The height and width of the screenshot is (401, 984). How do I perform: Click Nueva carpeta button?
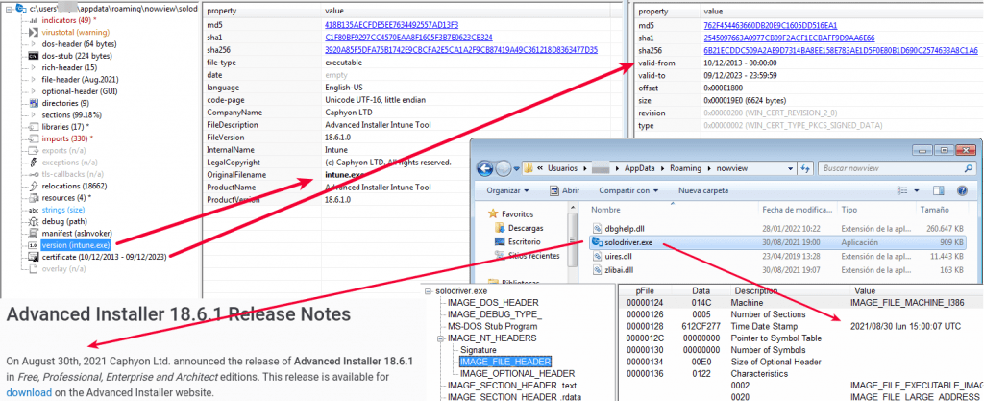coord(702,190)
